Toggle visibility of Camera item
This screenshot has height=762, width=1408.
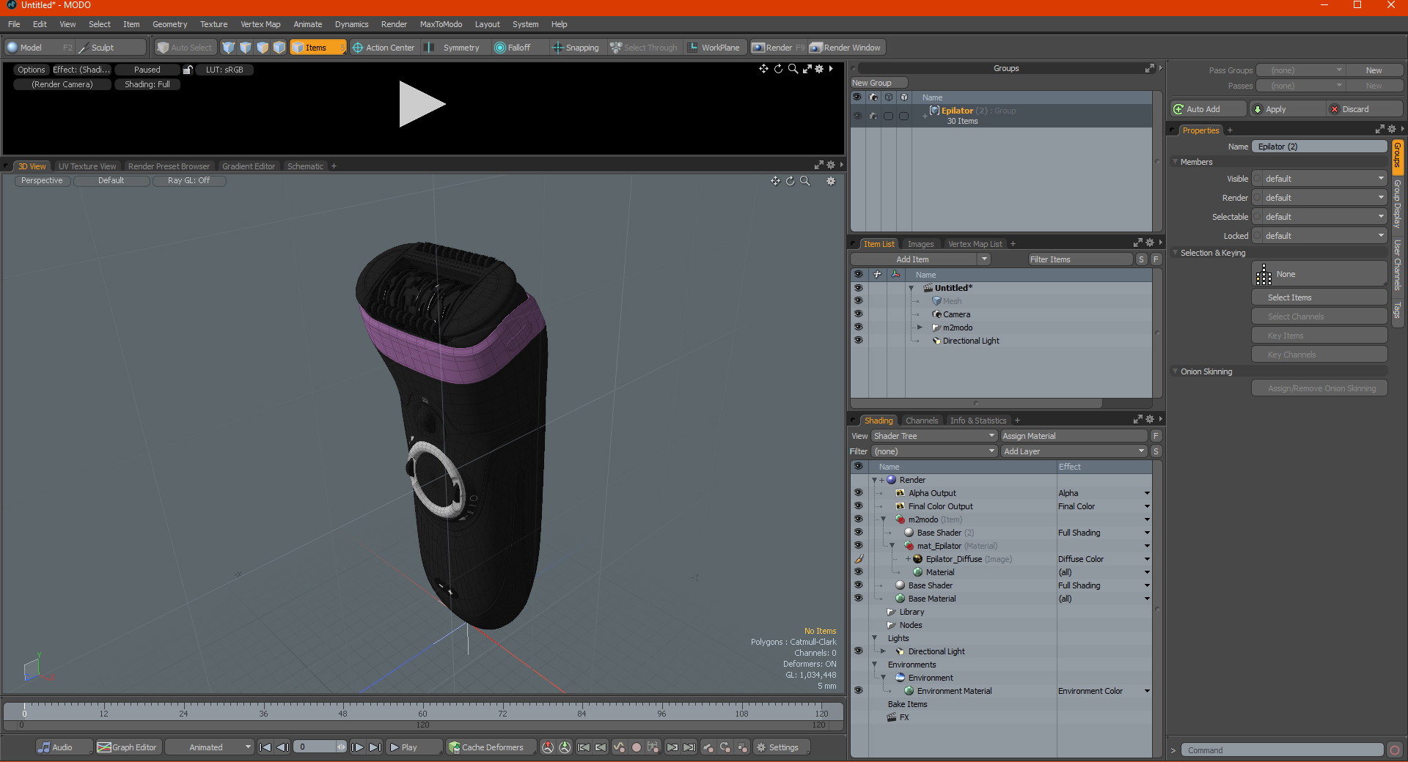tap(858, 314)
